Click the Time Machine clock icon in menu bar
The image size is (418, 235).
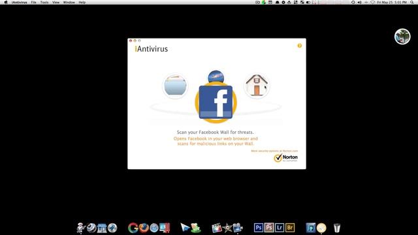353,2
